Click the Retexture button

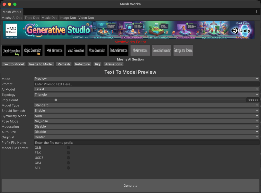click(82, 64)
